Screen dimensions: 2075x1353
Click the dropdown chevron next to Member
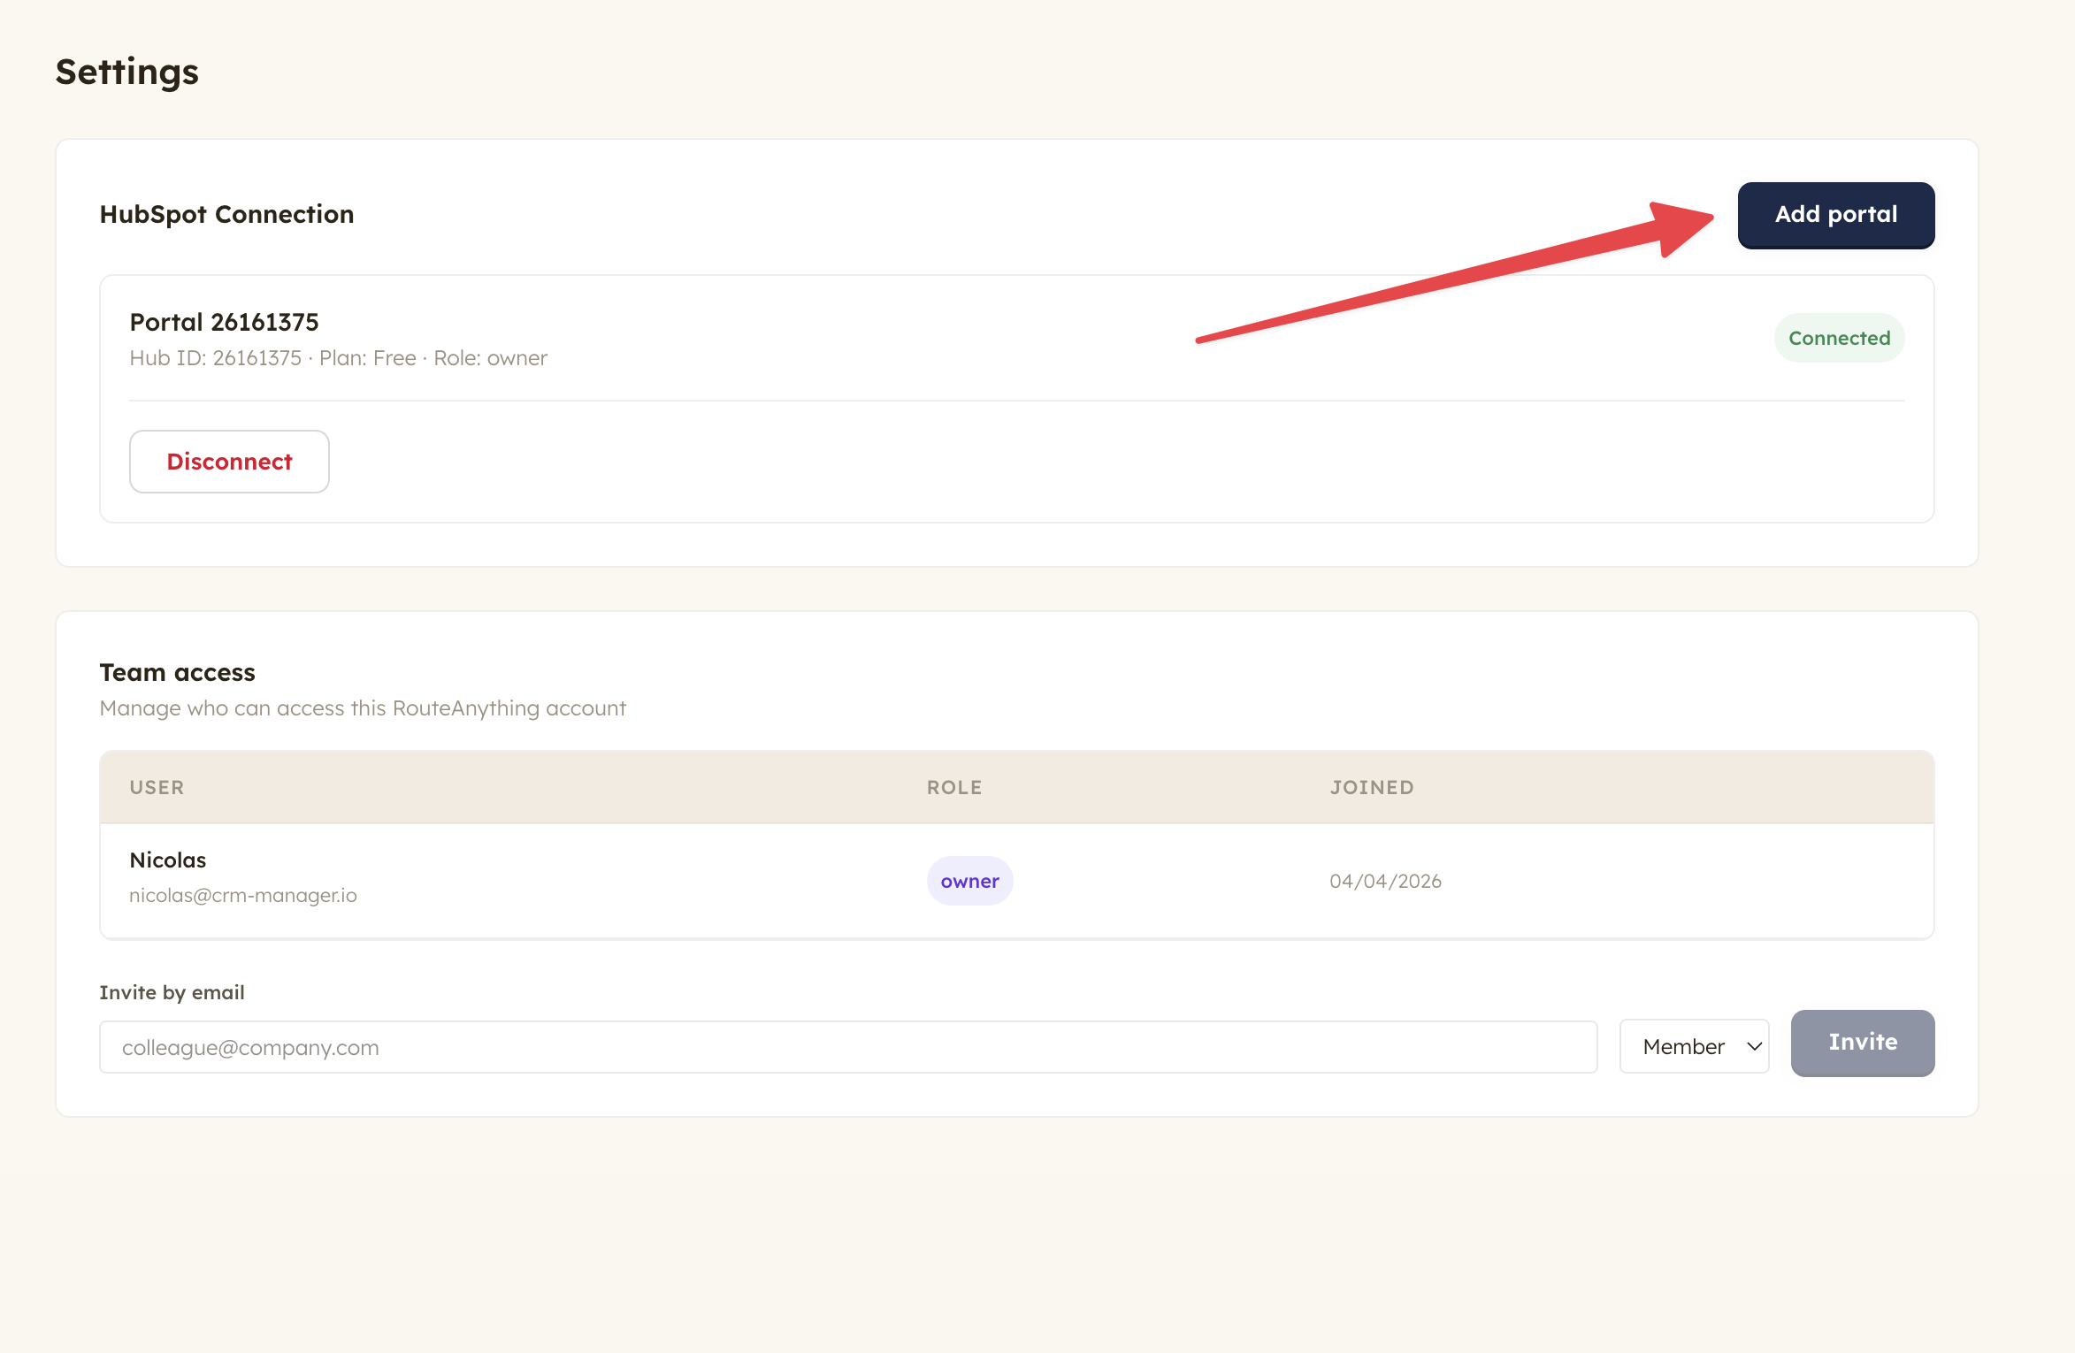(1754, 1047)
